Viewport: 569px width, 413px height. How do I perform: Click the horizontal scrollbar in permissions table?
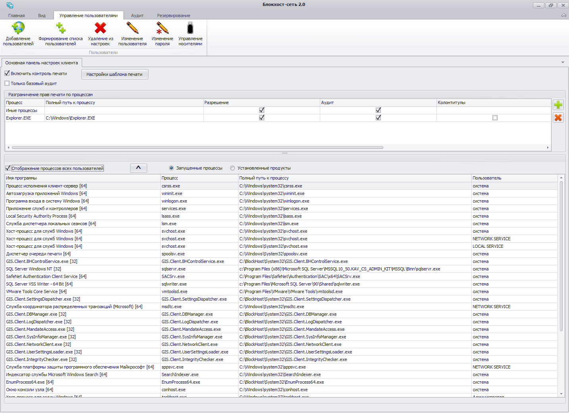[198, 147]
